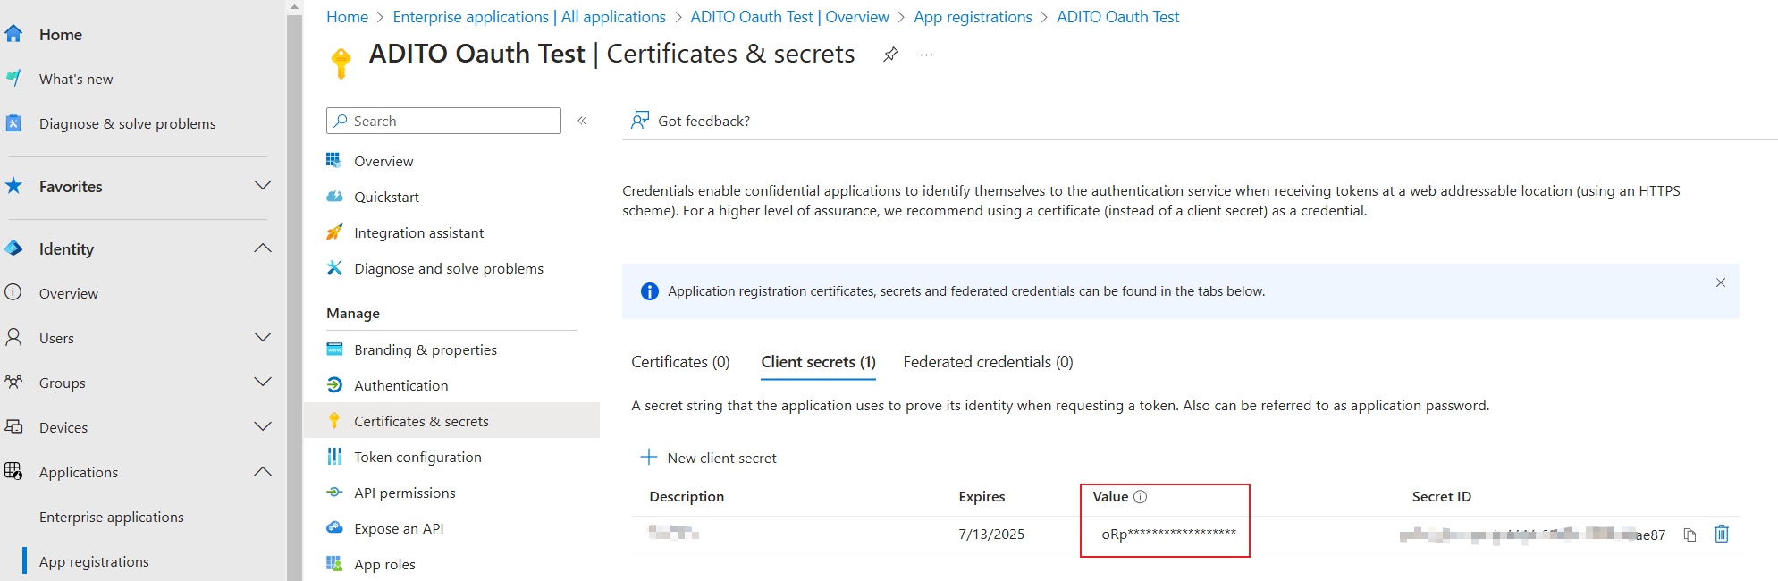This screenshot has height=581, width=1778.
Task: Open the Federated credentials (0) tab
Action: point(988,362)
